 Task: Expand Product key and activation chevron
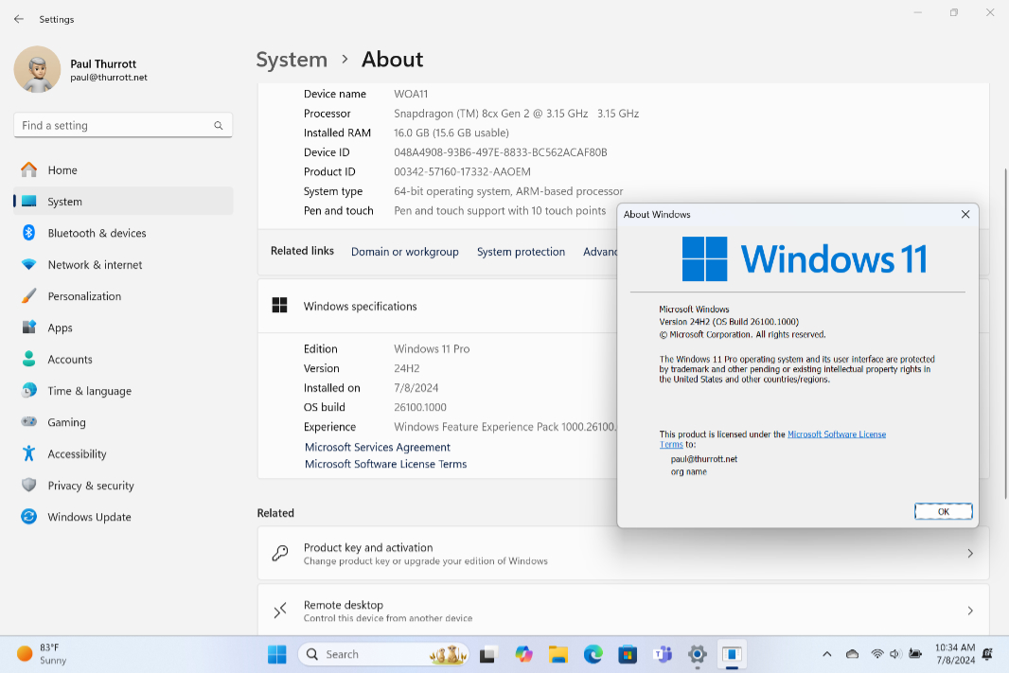pyautogui.click(x=969, y=554)
